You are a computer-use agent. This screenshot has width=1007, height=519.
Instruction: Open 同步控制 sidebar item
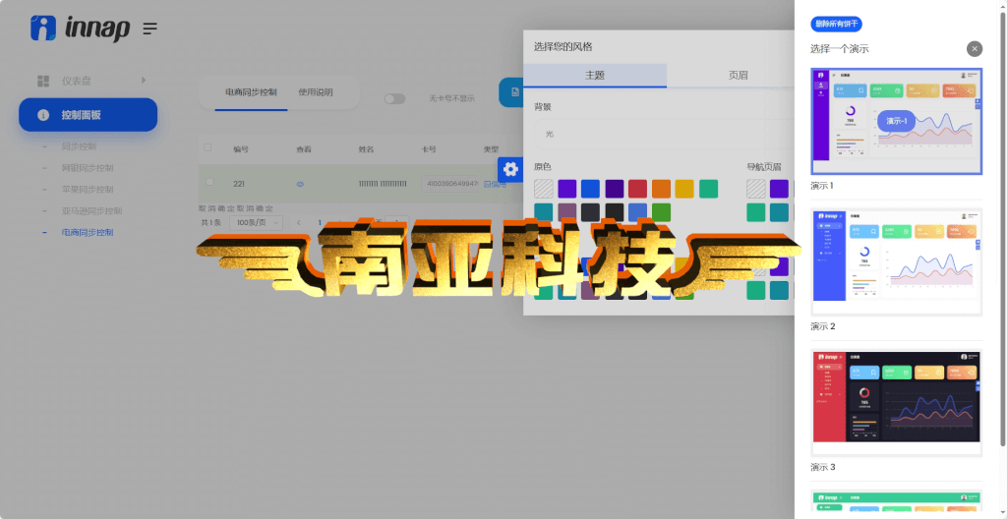[x=79, y=146]
